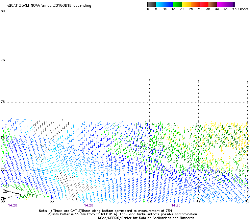This screenshot has width=250, height=220.
Task: Click the title 'ASCAT 25KM NOAA Winds 20160618 ascending'
Action: [49, 6]
